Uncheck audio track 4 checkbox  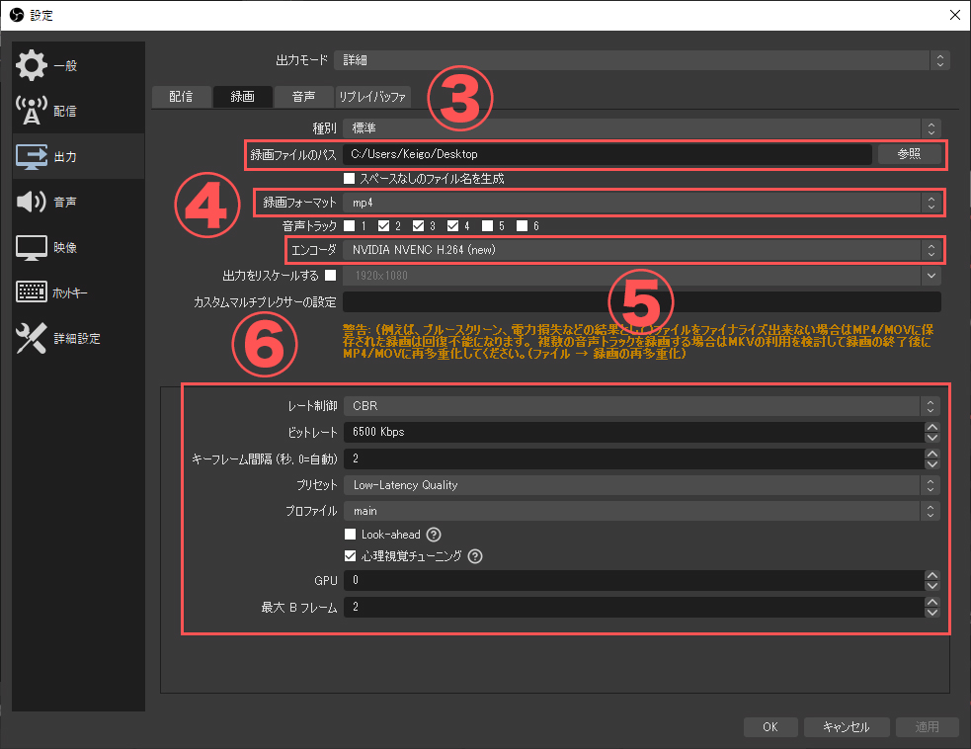coord(453,225)
